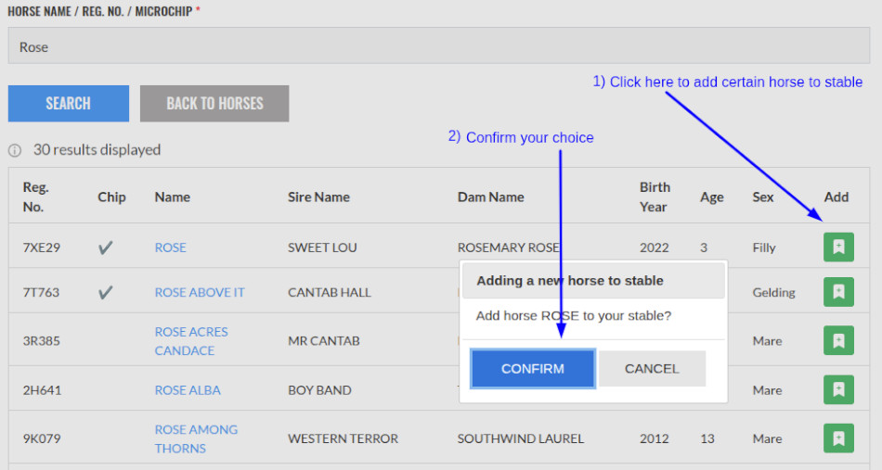
Task: Add ROSE AMONG THORNS with bookmark icon
Action: 838,438
